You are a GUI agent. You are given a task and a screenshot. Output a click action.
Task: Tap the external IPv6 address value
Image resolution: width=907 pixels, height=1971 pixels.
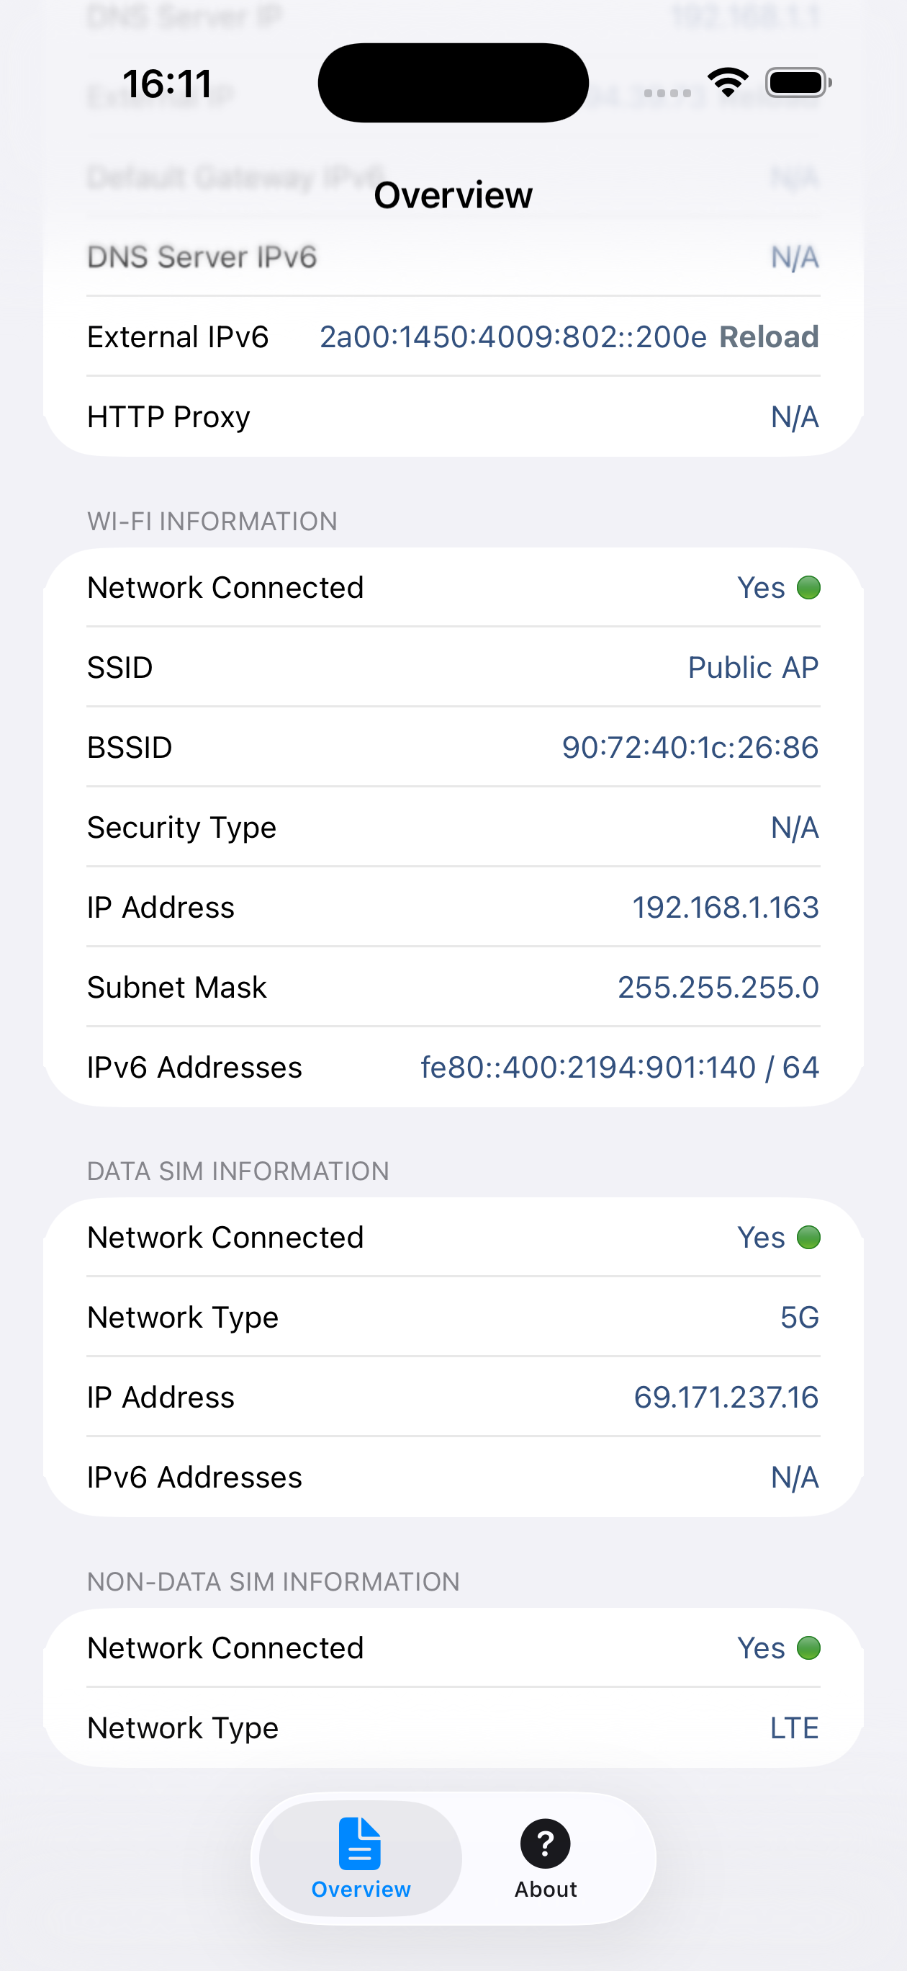513,336
